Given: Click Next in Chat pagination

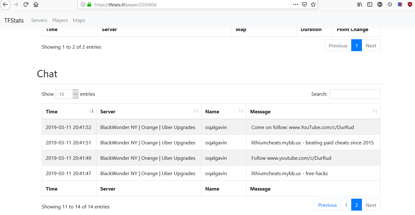Looking at the screenshot, I should point(371,205).
